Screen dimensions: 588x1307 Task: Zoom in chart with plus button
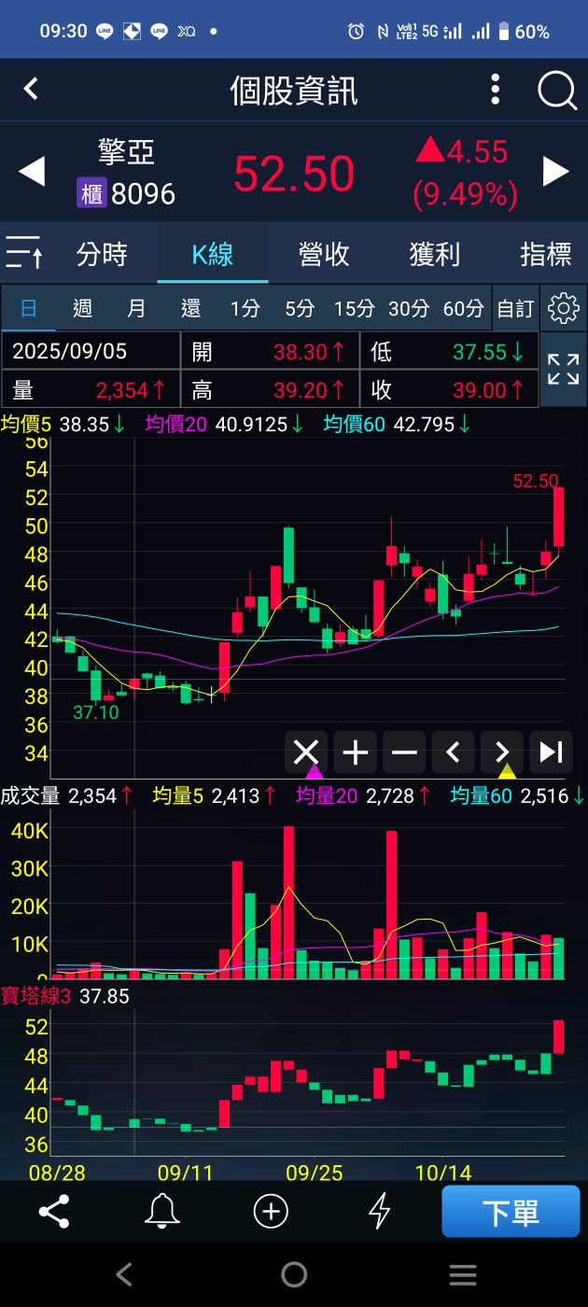356,752
